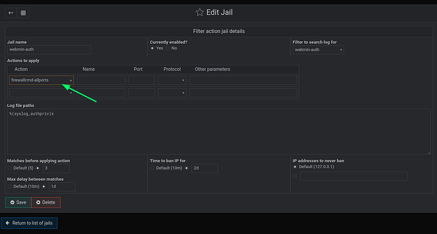Select custom matches radio next to 3
This screenshot has height=234, width=437.
point(37,168)
